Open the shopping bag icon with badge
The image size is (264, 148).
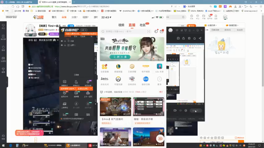click(x=162, y=31)
